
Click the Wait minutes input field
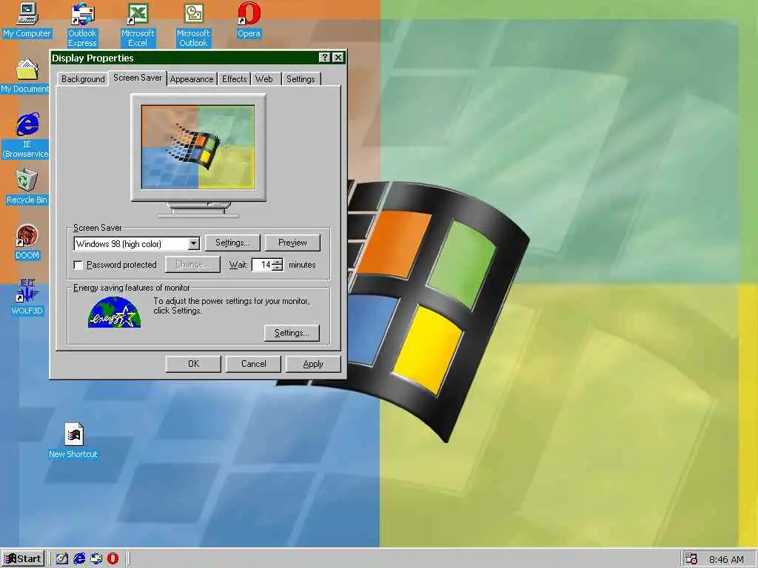[263, 265]
